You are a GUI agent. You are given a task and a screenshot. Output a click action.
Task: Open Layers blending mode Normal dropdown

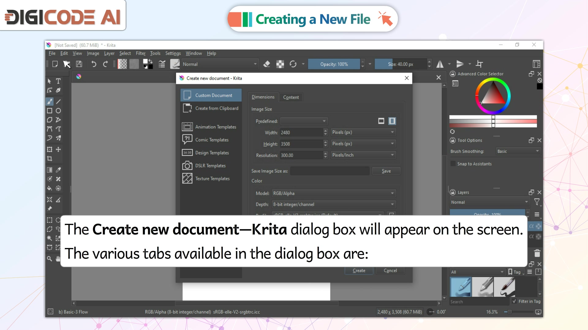pos(489,202)
